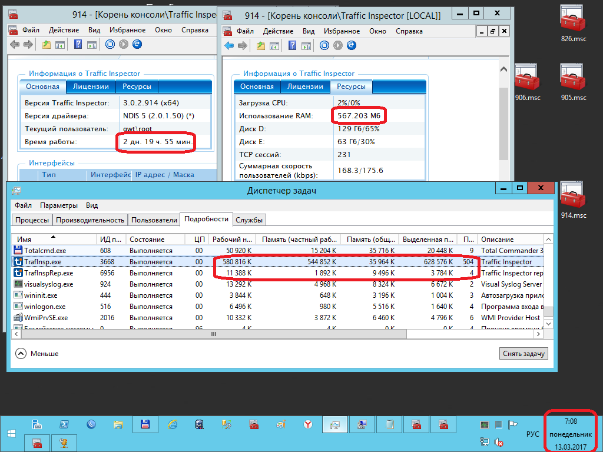
Task: Click the Back arrow in the background 914 console toolbar
Action: 15,45
